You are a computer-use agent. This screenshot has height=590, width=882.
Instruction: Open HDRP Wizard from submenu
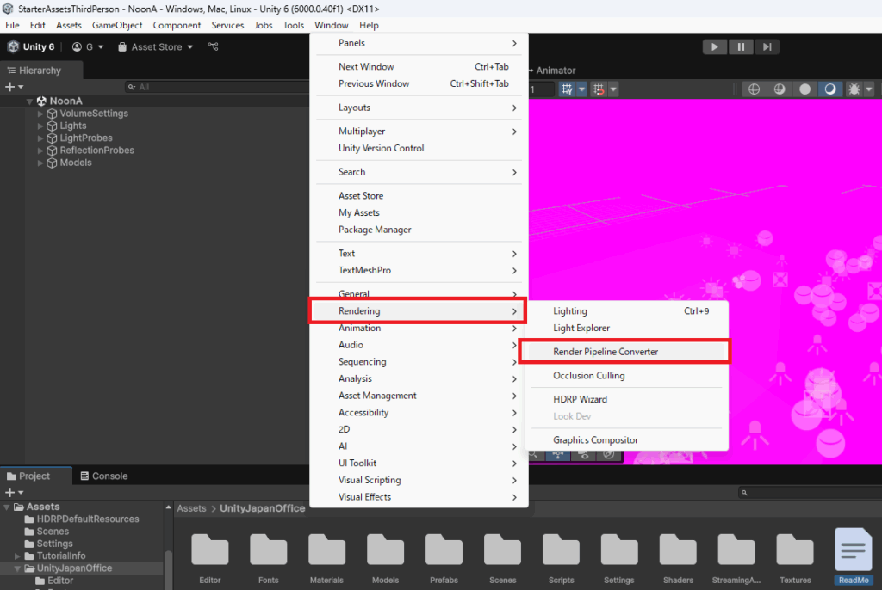click(627, 400)
